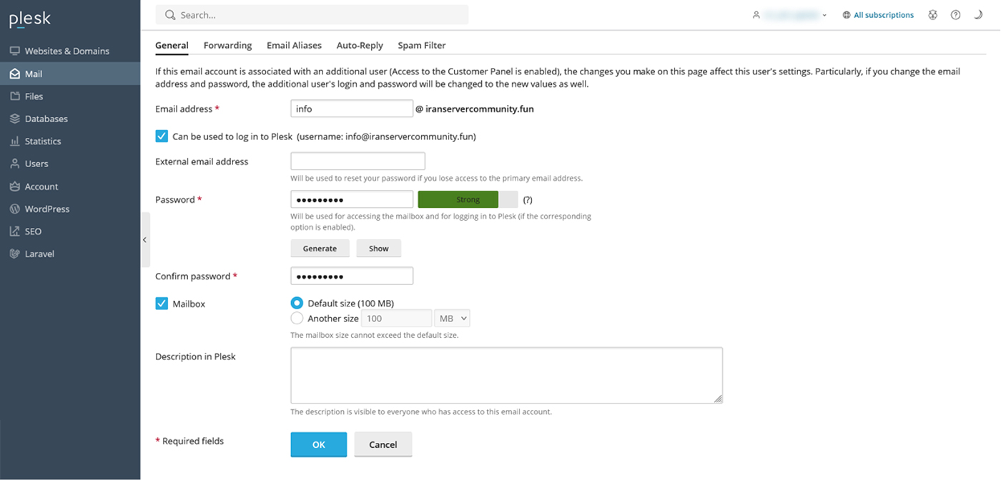Open the Spam Filter tab
Image resolution: width=1001 pixels, height=480 pixels.
click(421, 45)
